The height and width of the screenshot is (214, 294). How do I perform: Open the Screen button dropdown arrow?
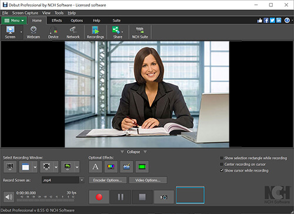pyautogui.click(x=21, y=32)
